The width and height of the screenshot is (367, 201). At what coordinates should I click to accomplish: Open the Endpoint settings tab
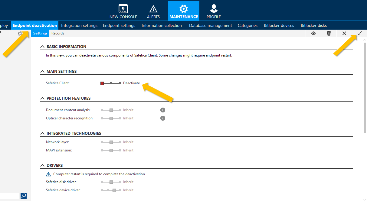tap(119, 25)
